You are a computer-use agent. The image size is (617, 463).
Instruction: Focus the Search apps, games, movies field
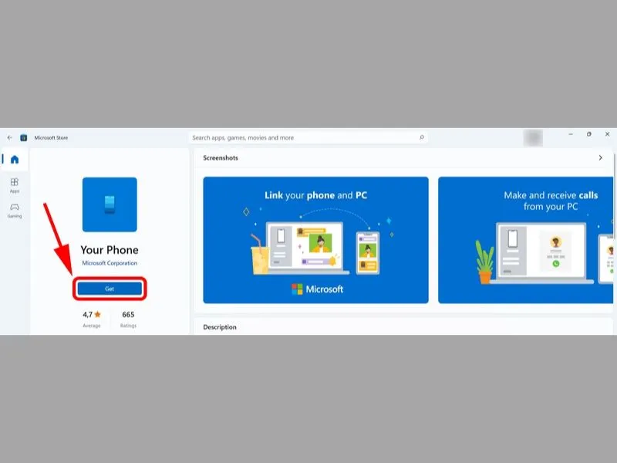(x=308, y=137)
